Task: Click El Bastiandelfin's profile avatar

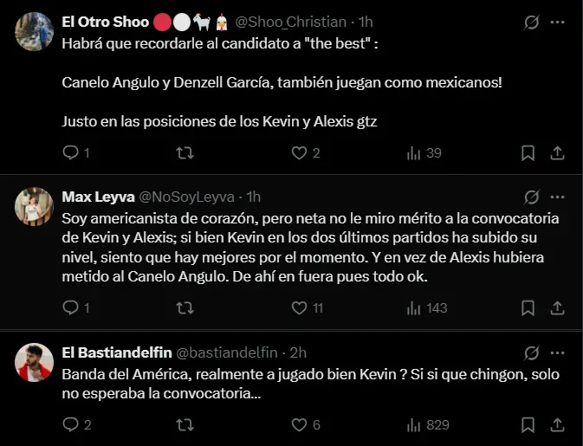Action: click(x=35, y=362)
